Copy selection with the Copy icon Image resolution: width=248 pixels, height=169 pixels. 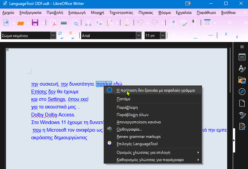99,22
